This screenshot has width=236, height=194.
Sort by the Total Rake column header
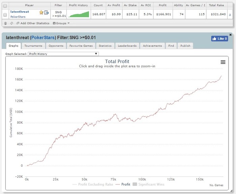pos(216,5)
